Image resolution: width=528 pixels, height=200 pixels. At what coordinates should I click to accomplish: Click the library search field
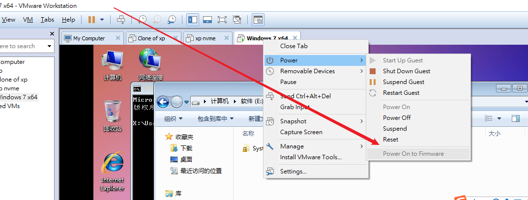pos(22,46)
